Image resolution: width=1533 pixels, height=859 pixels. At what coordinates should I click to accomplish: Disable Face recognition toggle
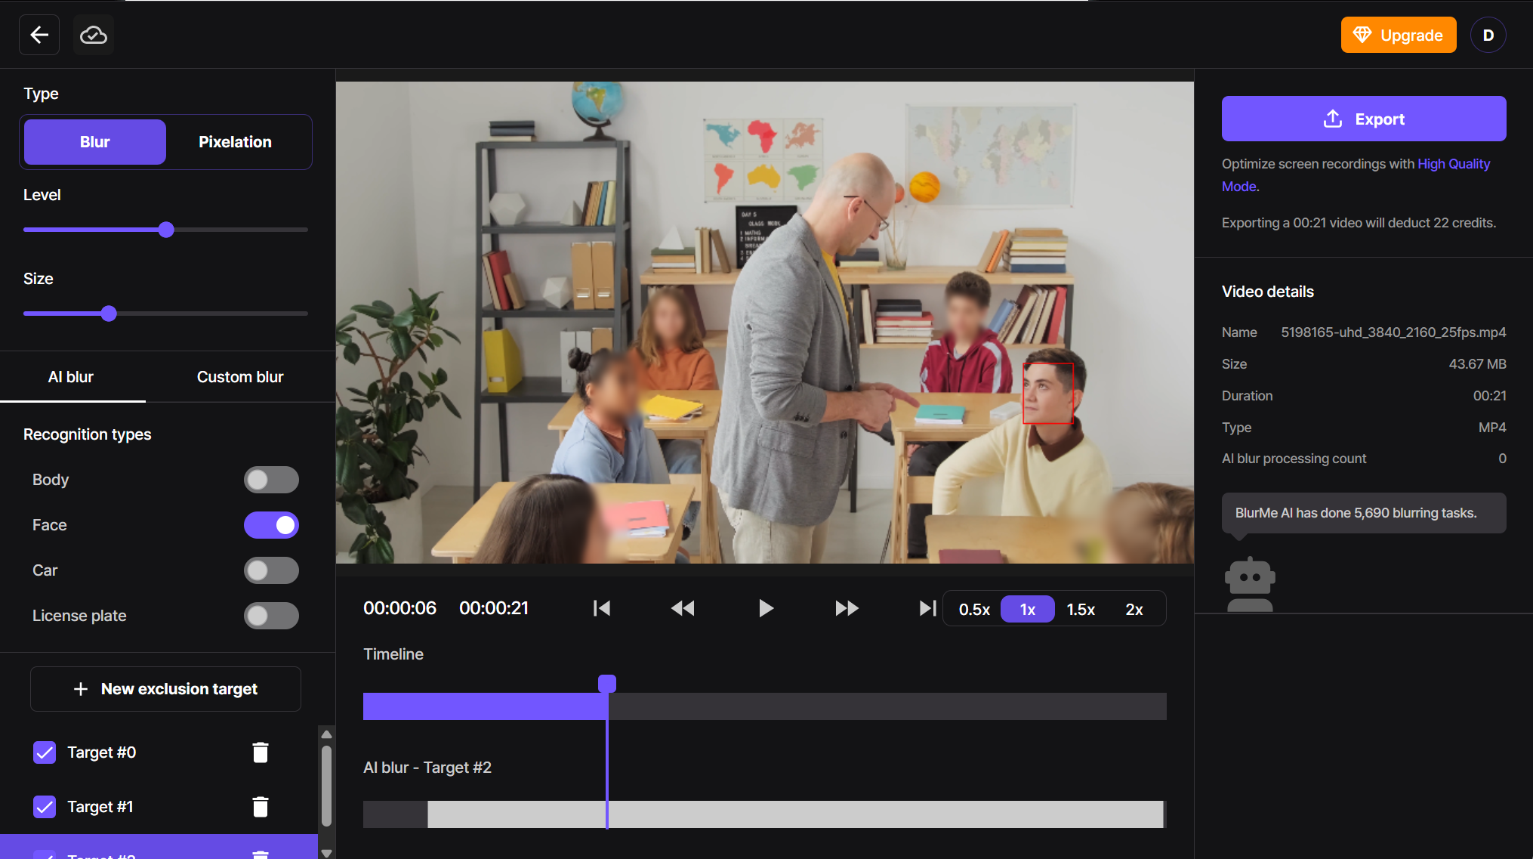coord(271,525)
